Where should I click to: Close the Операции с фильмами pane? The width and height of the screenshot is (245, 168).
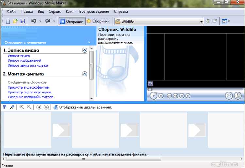[x=89, y=42]
